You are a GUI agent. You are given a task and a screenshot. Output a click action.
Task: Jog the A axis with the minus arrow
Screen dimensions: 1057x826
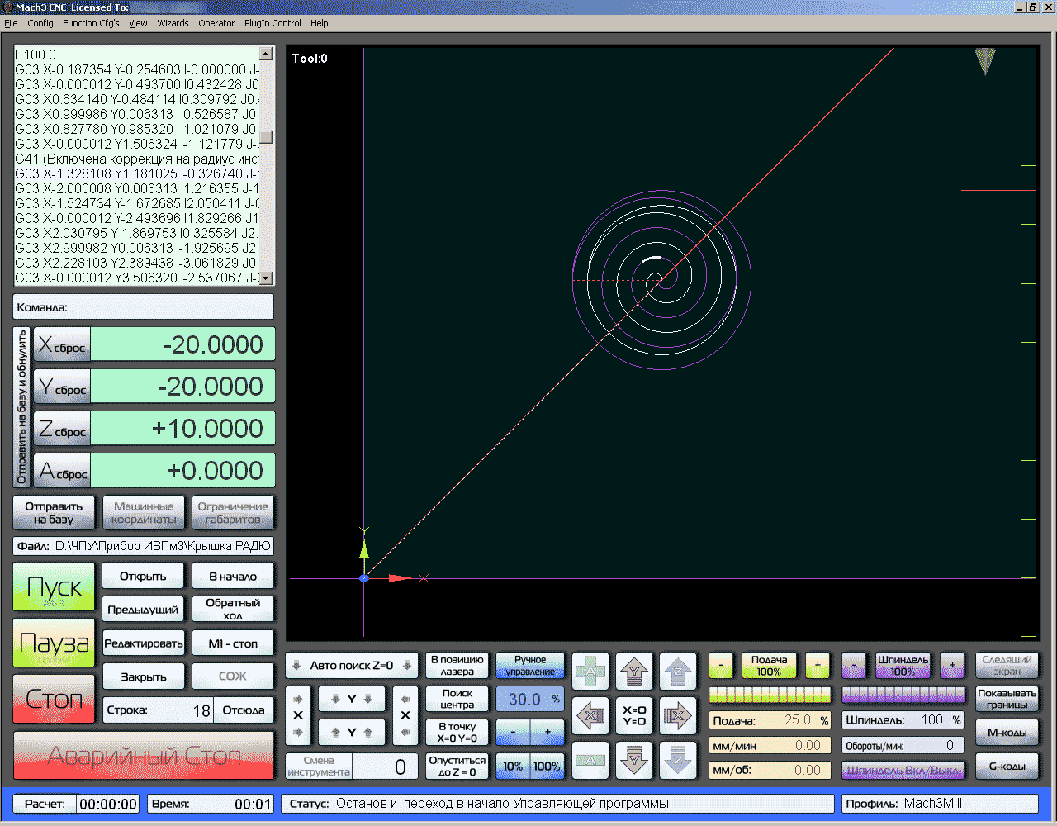pos(590,760)
